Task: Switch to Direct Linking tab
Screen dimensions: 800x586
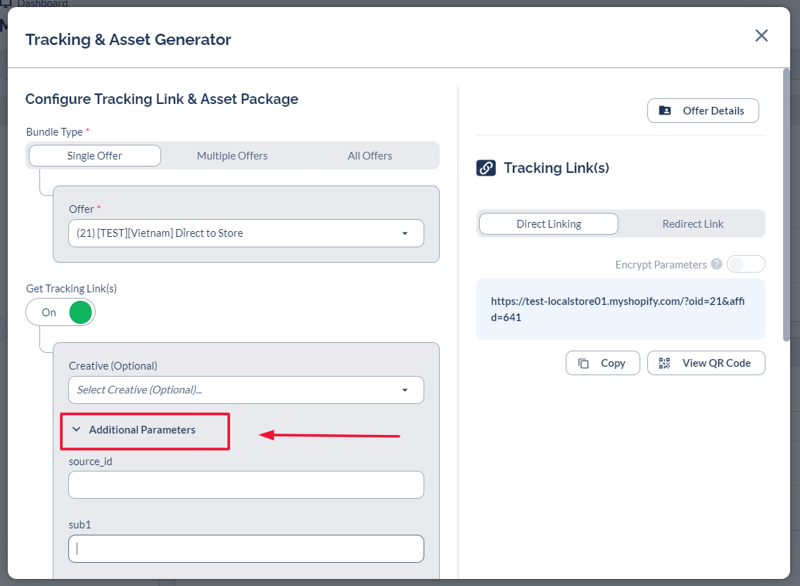Action: pyautogui.click(x=549, y=224)
